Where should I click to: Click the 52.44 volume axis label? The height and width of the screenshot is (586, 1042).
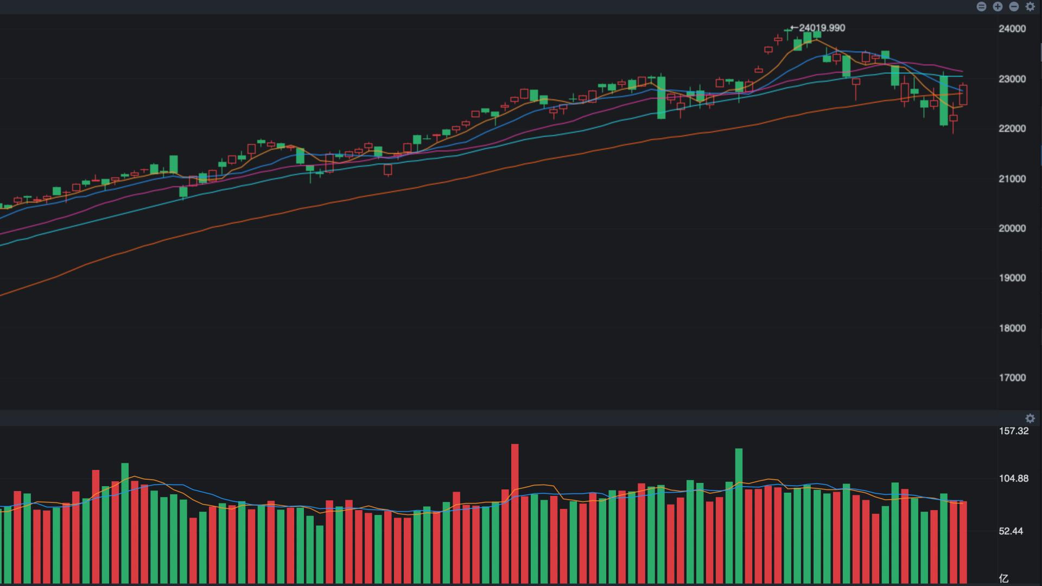click(1011, 531)
